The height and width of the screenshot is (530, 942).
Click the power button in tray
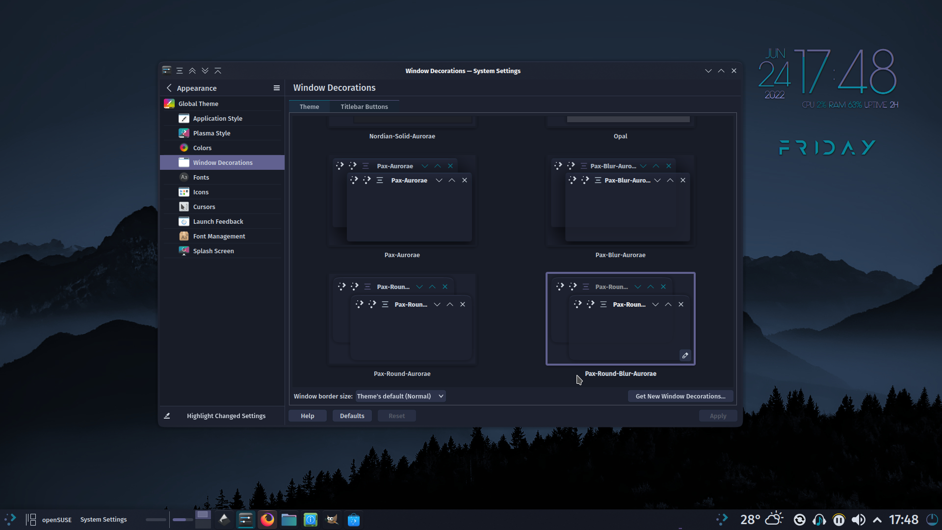point(932,519)
